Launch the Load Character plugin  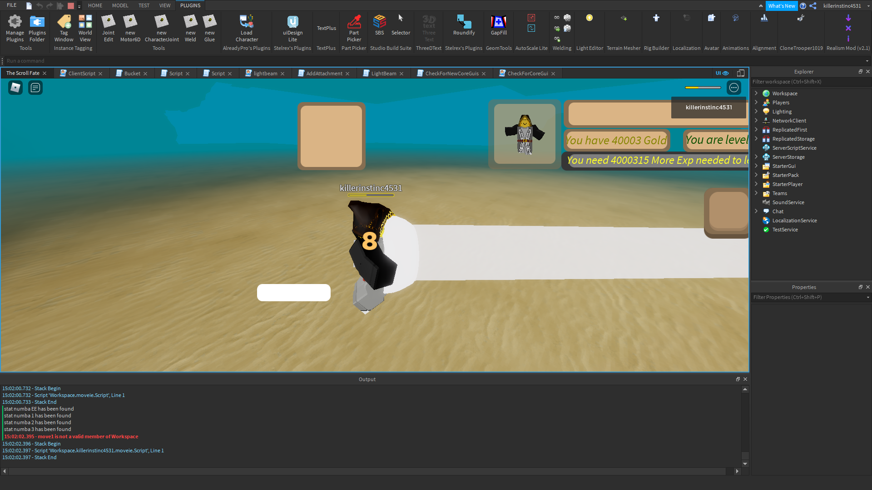(247, 27)
